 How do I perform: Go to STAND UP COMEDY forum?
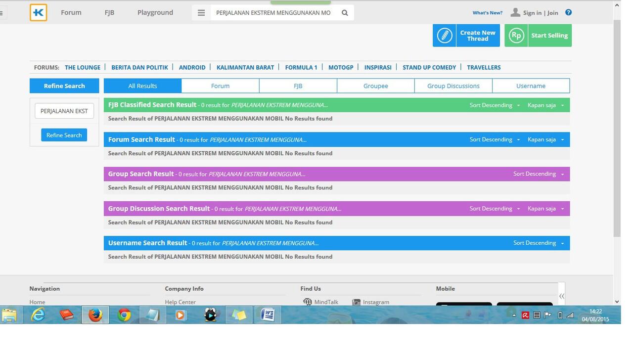pos(429,67)
